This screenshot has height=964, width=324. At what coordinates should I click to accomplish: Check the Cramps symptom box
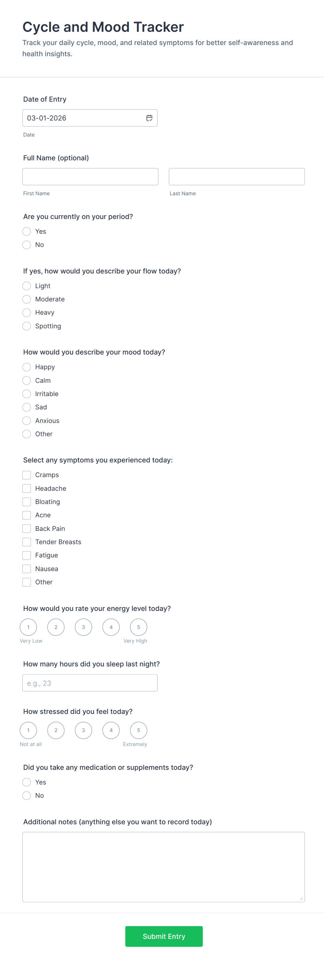pyautogui.click(x=26, y=475)
